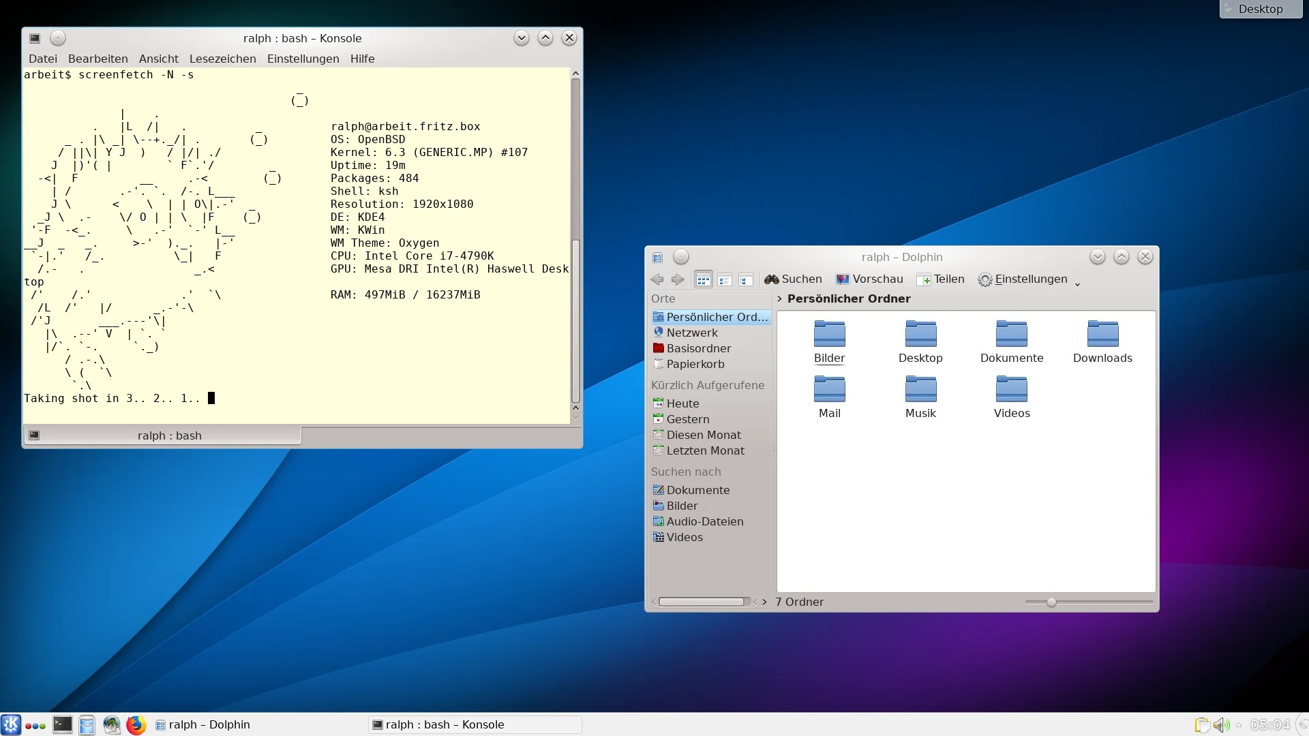Switch Dolphin to compact view
Image resolution: width=1309 pixels, height=736 pixels.
[x=725, y=279]
